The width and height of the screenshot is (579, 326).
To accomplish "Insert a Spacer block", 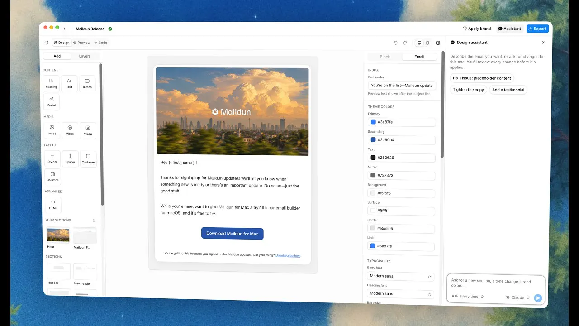I will 70,158.
